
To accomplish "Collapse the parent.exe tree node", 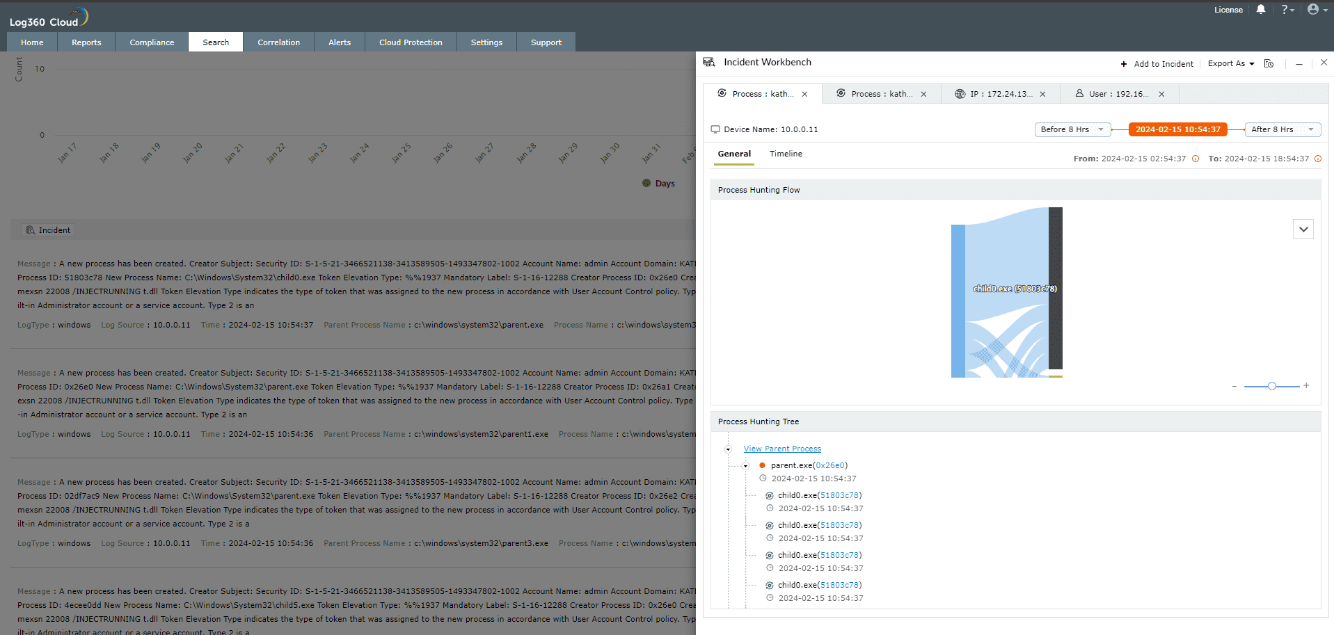I will [745, 466].
